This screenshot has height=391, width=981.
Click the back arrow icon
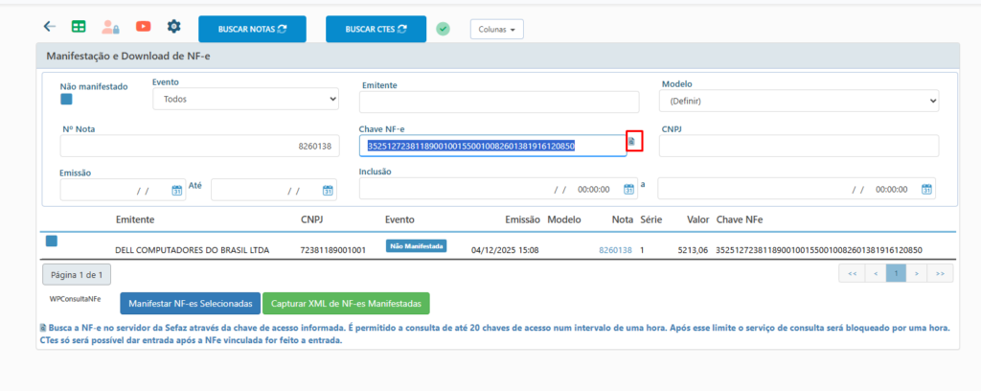(x=50, y=27)
